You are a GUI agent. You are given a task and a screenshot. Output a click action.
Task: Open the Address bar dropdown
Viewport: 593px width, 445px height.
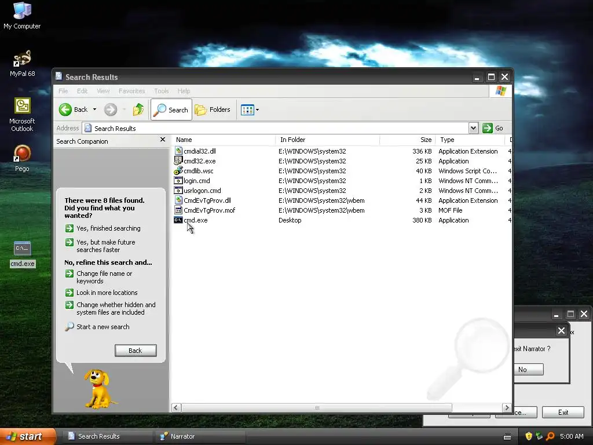pos(473,128)
